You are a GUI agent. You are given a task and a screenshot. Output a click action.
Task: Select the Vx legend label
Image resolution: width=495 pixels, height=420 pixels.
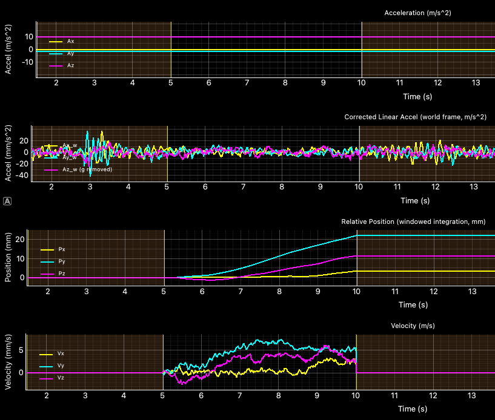click(61, 353)
